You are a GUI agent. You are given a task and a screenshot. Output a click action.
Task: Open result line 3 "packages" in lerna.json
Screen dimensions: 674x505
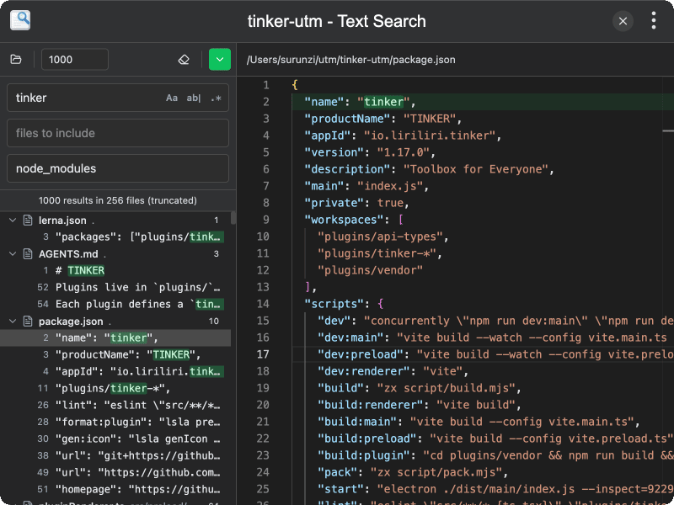pos(115,237)
